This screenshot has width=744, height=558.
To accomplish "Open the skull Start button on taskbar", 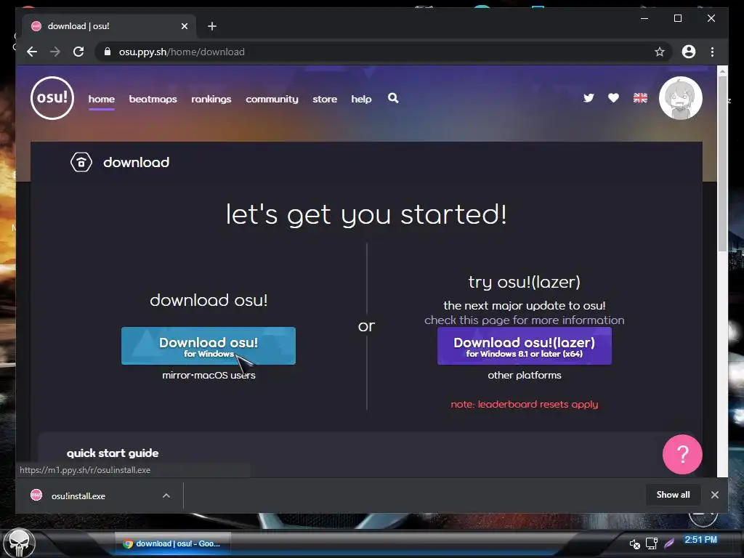I will pyautogui.click(x=19, y=543).
